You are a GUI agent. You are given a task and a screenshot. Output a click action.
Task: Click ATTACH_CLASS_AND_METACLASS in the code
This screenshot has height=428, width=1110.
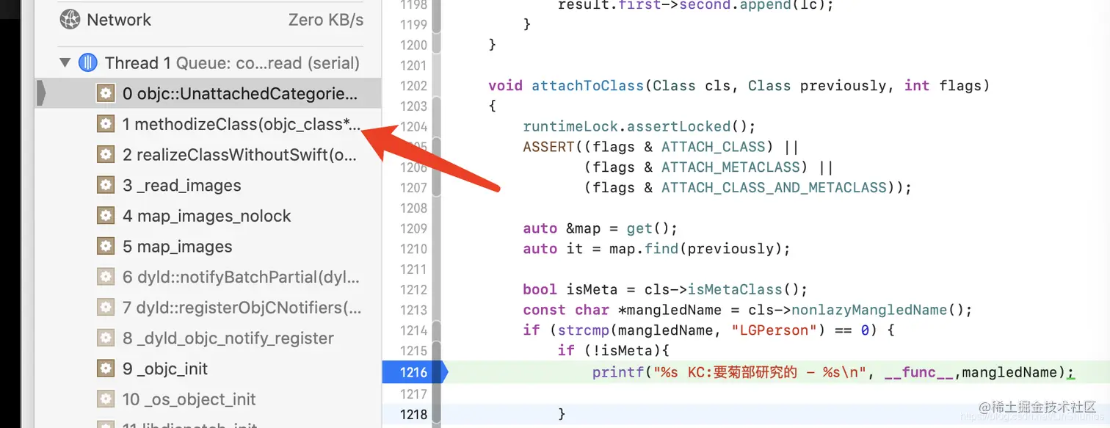774,187
